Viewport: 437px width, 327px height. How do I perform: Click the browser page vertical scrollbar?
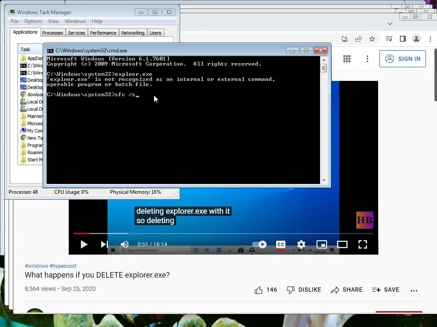point(435,75)
